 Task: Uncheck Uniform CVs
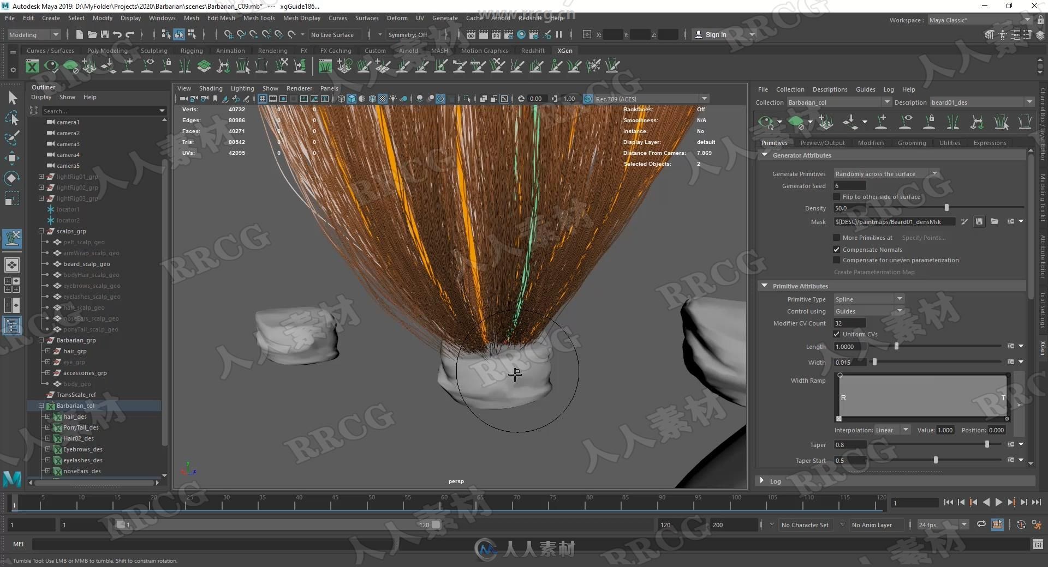836,334
